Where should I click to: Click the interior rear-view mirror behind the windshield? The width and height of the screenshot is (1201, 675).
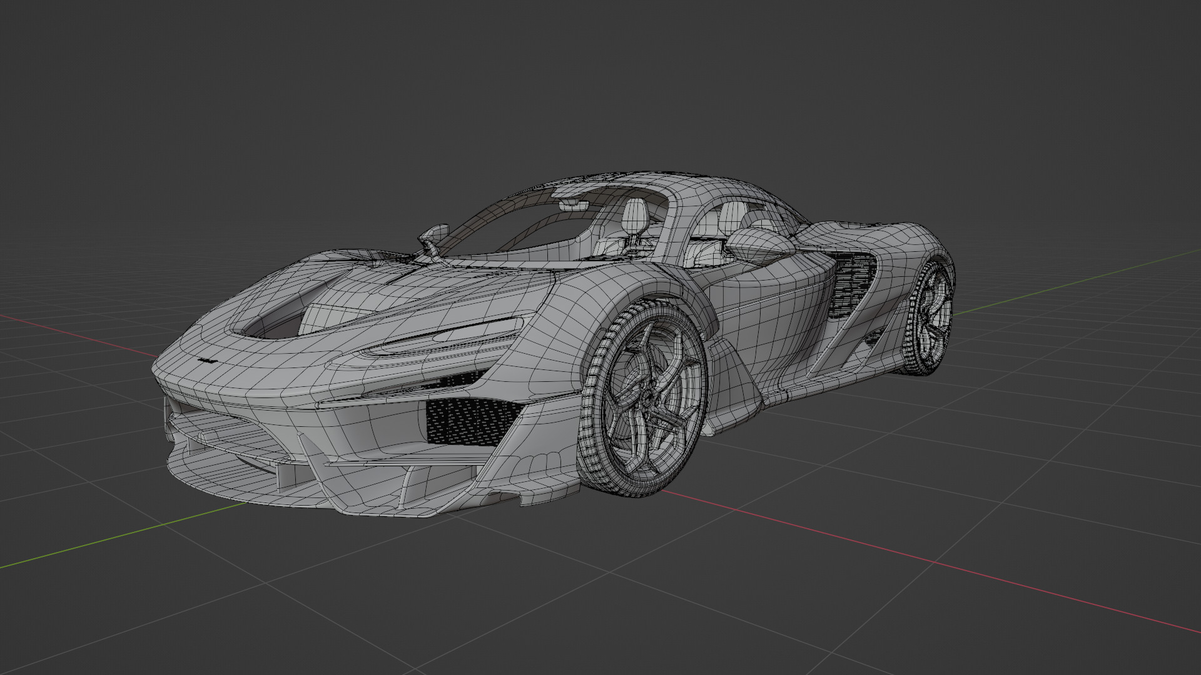pos(573,204)
